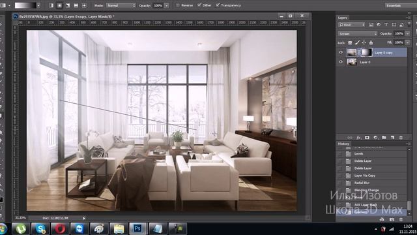Select the Layer 0 copy layer name

coord(383,53)
